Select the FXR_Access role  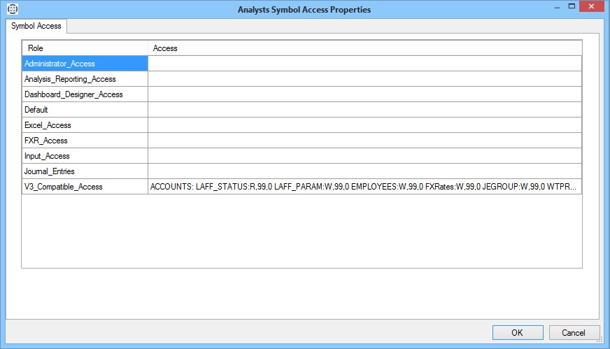tap(85, 141)
